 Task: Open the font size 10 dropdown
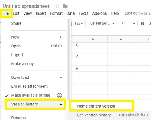128,23
